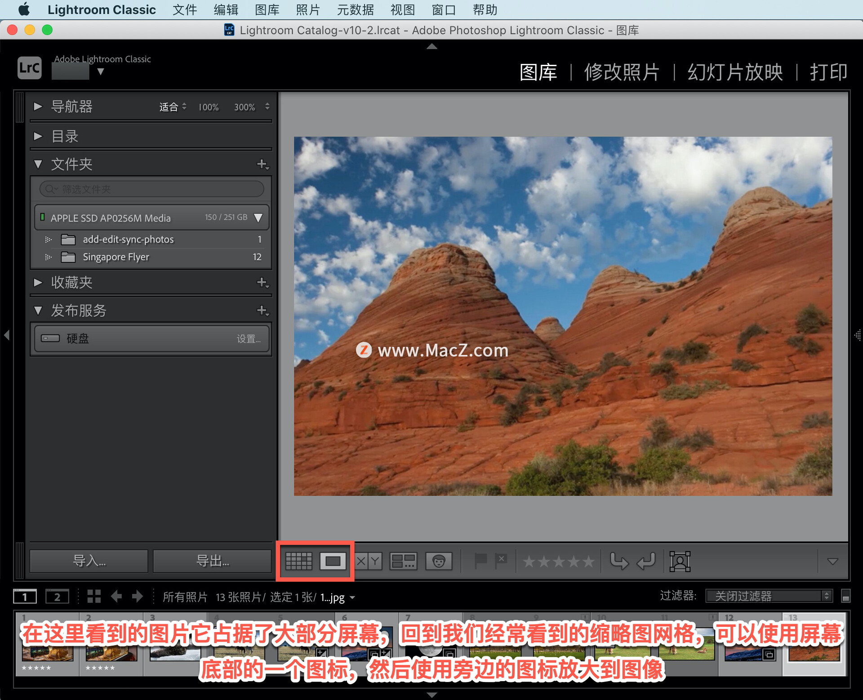863x700 pixels.
Task: Toggle filter switch at filmstrip right end
Action: (845, 596)
